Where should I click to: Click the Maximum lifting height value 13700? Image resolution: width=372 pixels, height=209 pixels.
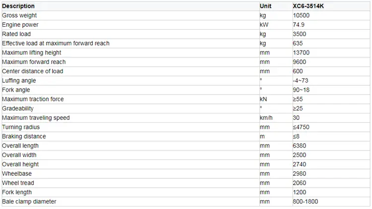coord(301,52)
